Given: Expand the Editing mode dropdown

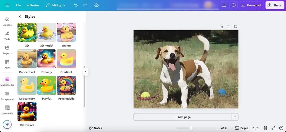Looking at the screenshot, I should [56, 5].
